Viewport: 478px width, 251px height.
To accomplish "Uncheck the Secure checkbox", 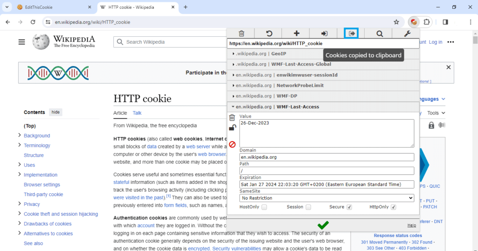I will [349, 207].
